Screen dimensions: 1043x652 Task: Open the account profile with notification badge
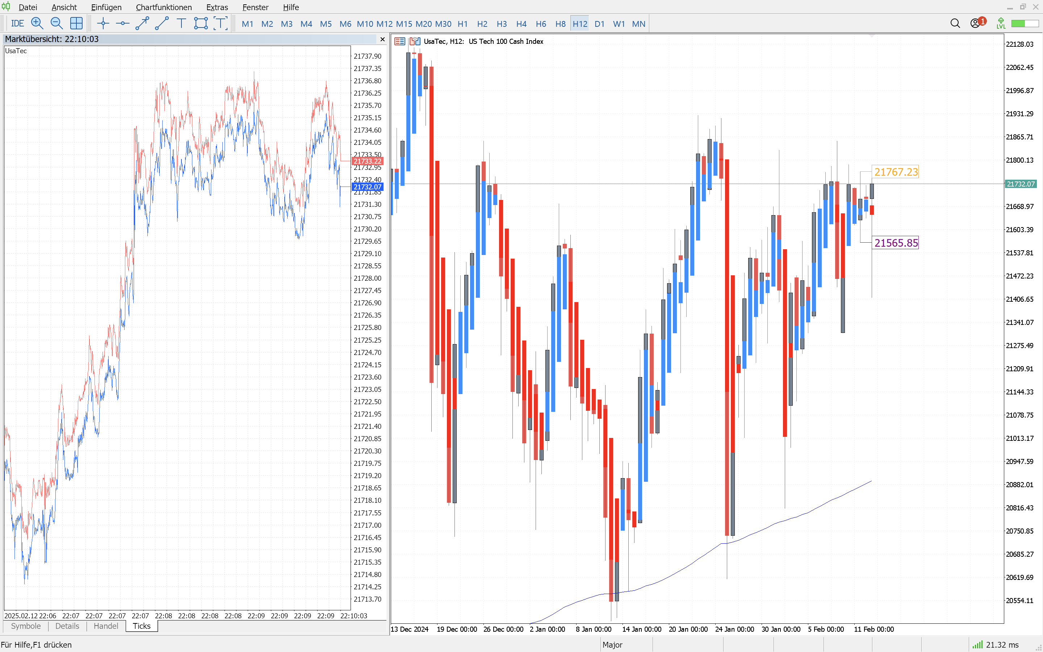[x=977, y=23]
